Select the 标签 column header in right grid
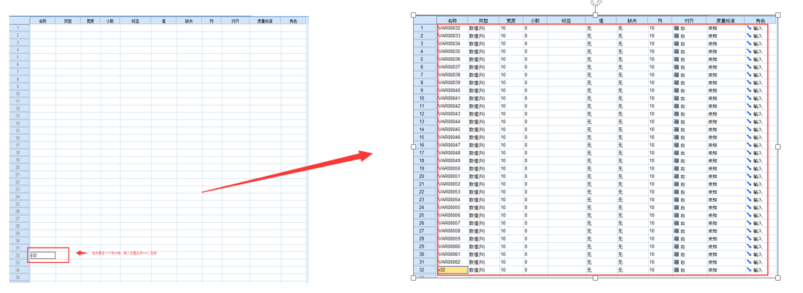803x293 pixels. tap(566, 21)
